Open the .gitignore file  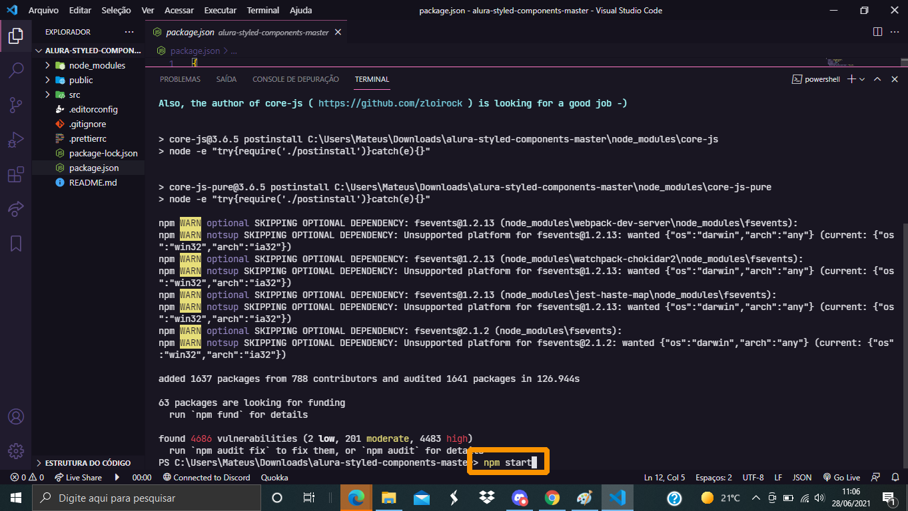(x=88, y=124)
